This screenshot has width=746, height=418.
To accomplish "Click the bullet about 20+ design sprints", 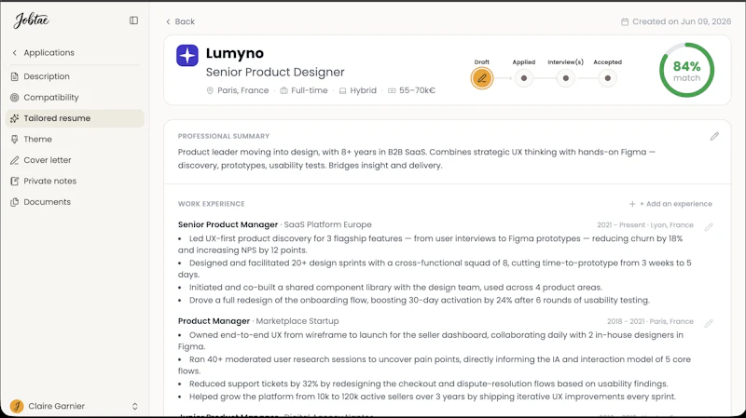I will [x=435, y=269].
